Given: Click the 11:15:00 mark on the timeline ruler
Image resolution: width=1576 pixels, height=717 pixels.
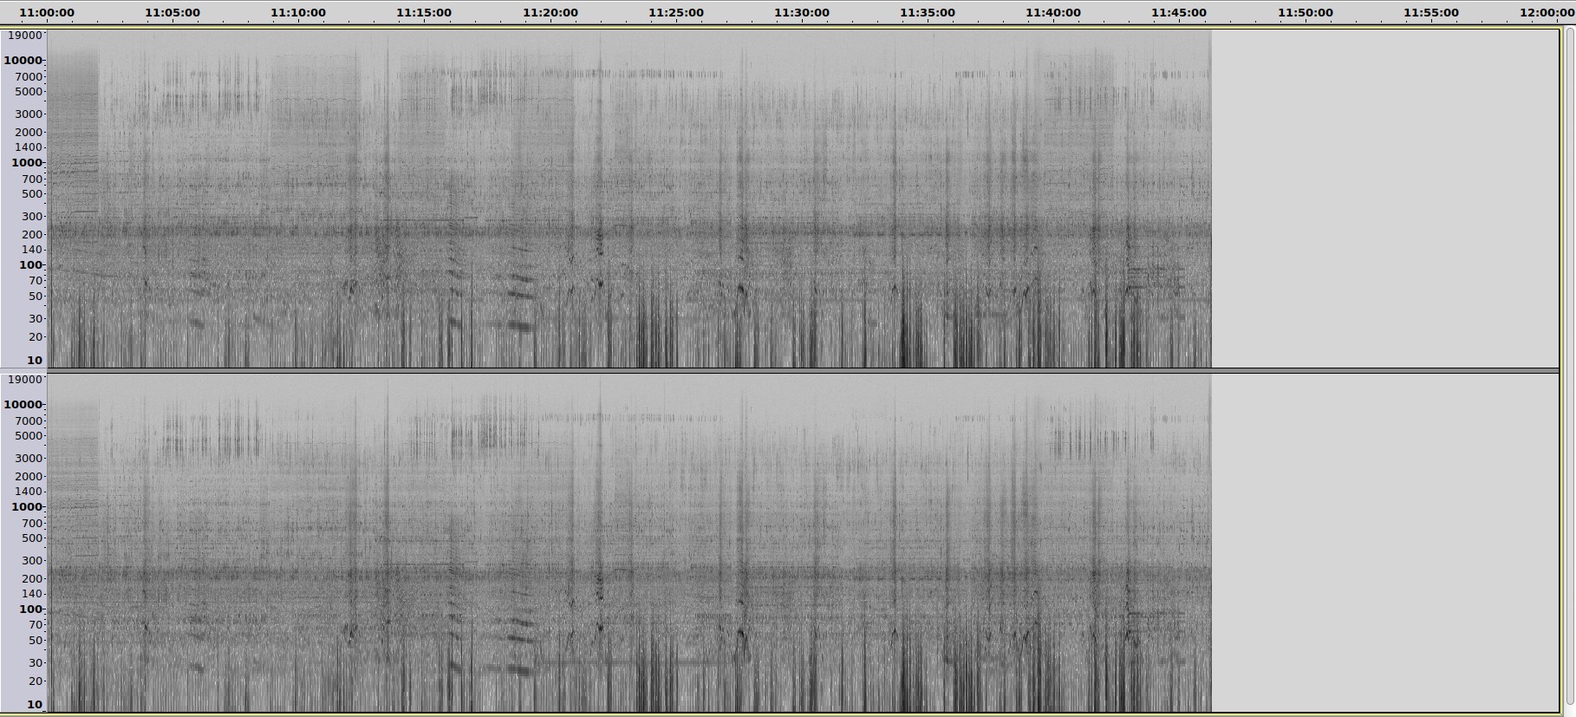Looking at the screenshot, I should tap(424, 12).
